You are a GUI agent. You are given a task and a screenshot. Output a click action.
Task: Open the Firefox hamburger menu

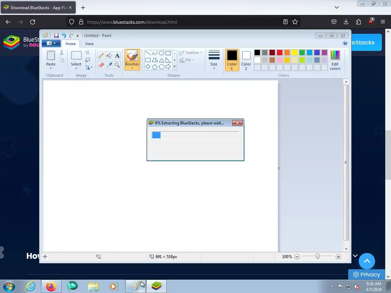click(383, 22)
